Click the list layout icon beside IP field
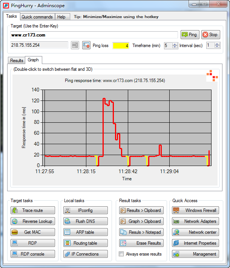The image size is (230, 268). (75, 45)
